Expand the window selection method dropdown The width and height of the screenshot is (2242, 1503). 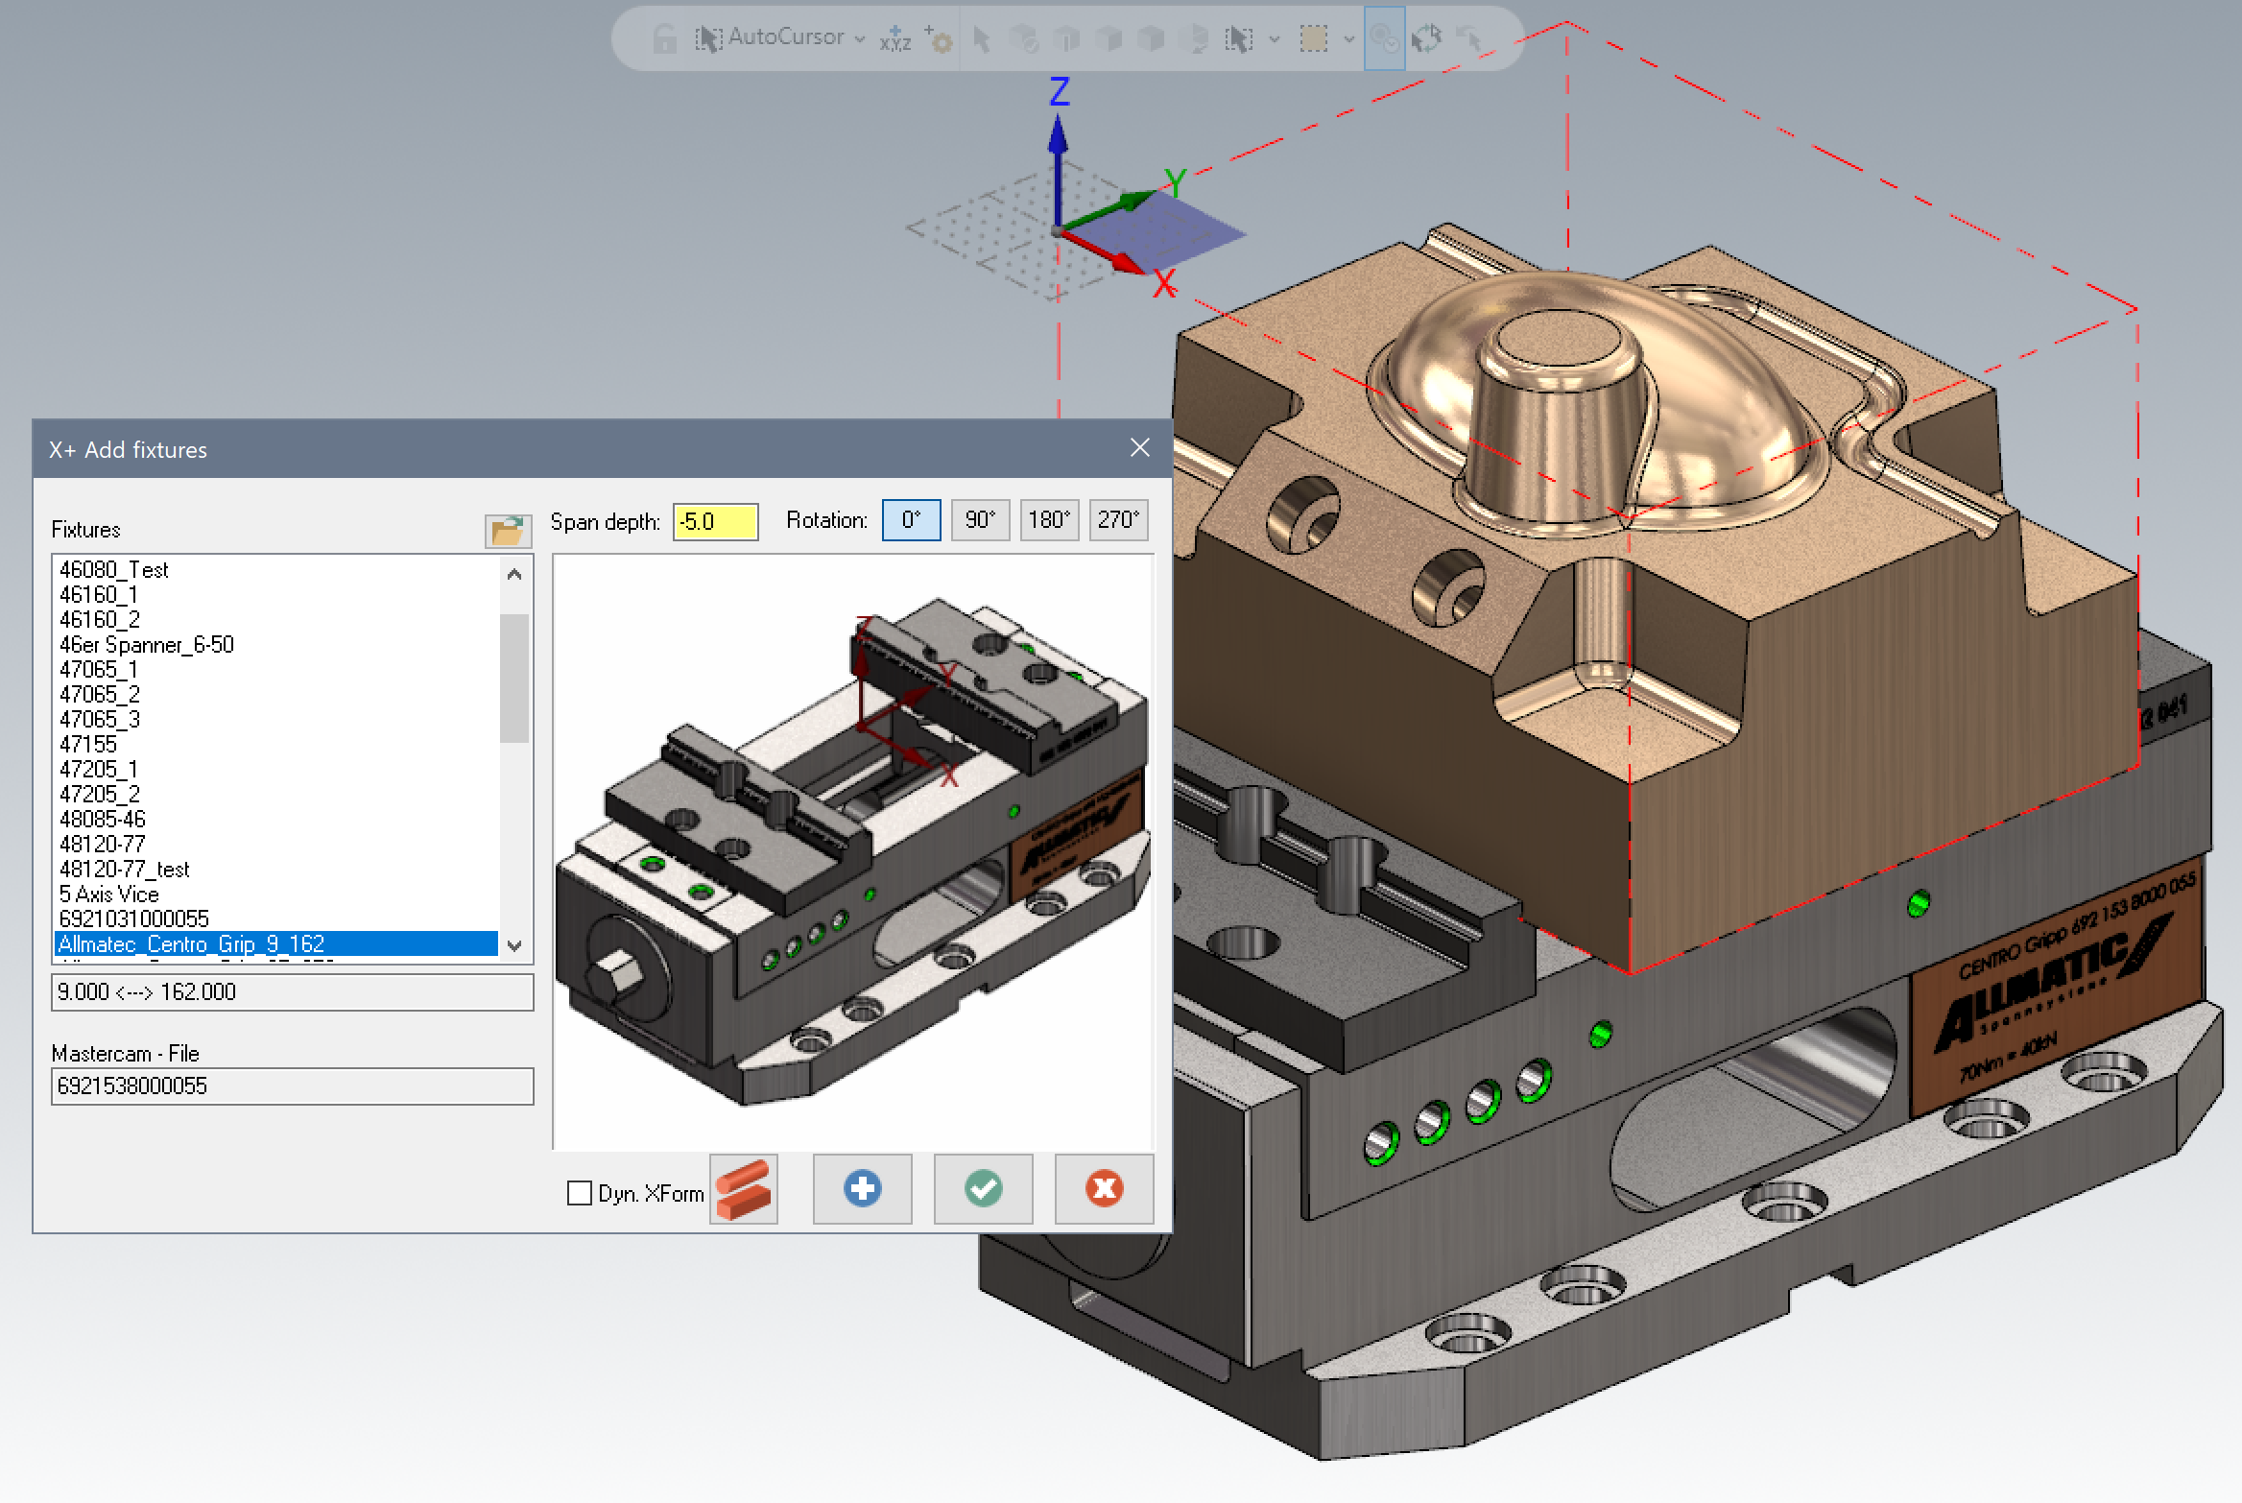click(1275, 38)
